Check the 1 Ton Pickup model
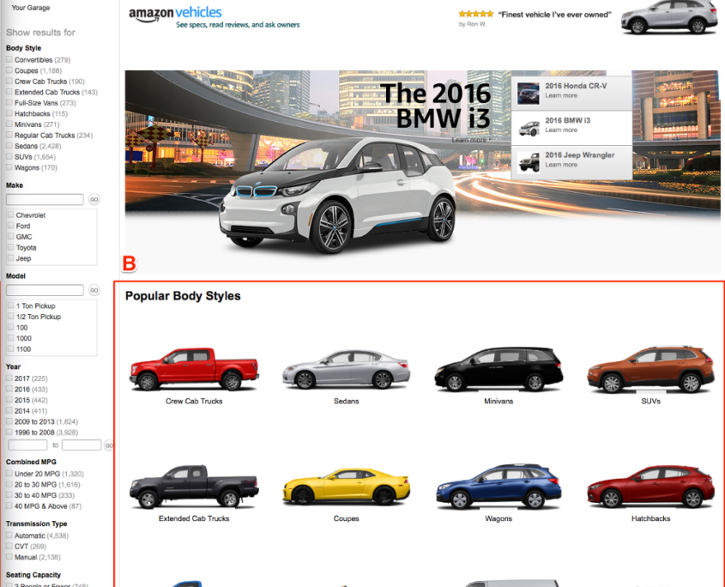 [x=11, y=306]
